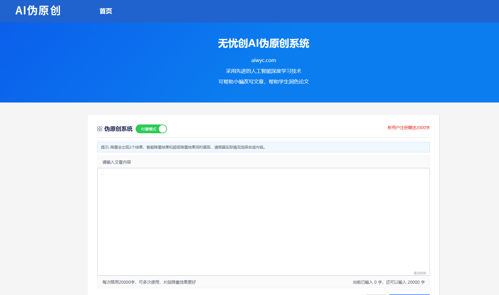This screenshot has height=295, width=499.
Task: Click the 采用先进的人工智能深度学习技术 subtitle
Action: point(264,71)
